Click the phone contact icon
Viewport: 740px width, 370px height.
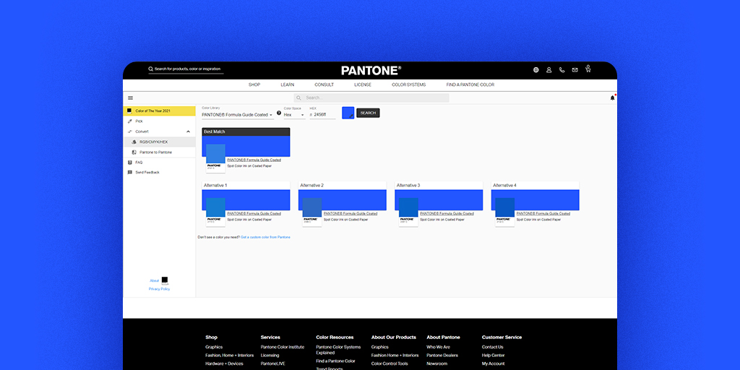click(x=562, y=70)
